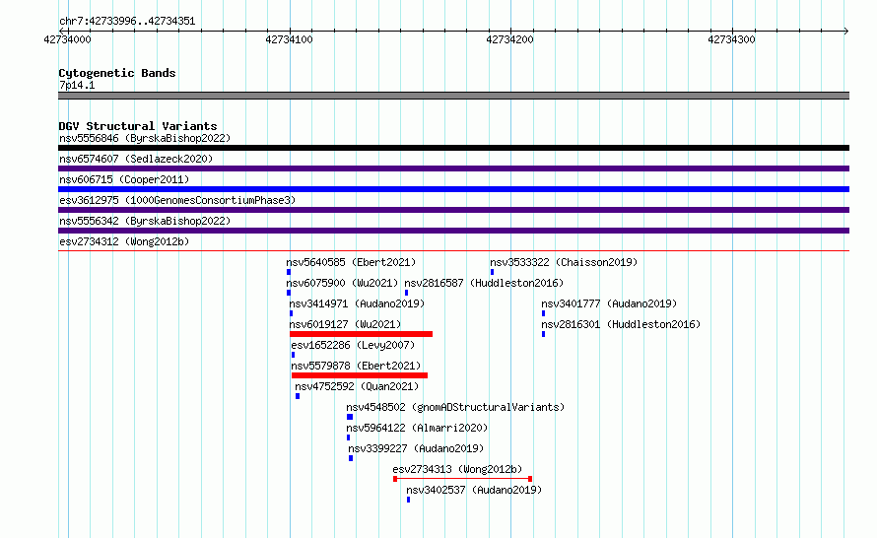Screen dimensions: 877x538
Task: Click the nsv5556846 (ByrskaBishop2022) label
Action: pos(145,138)
